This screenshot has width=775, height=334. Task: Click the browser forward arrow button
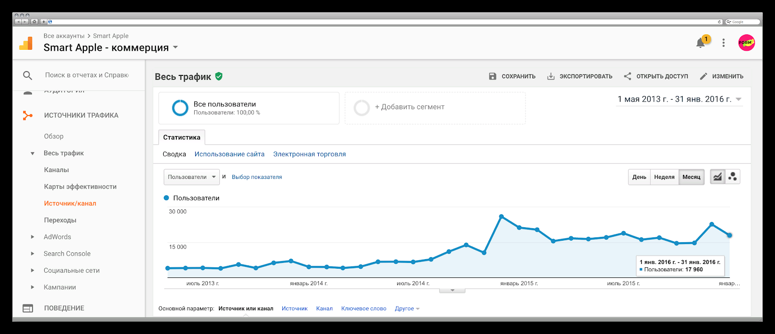tap(25, 22)
